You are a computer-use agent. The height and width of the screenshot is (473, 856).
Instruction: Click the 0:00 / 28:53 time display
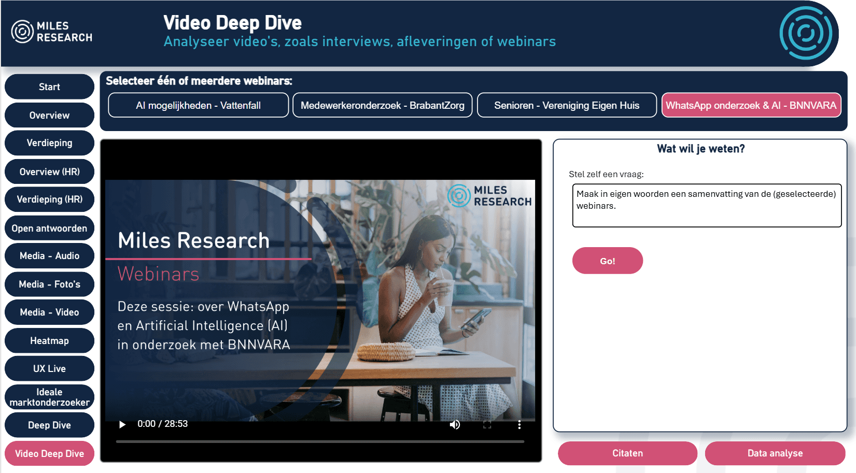click(162, 424)
